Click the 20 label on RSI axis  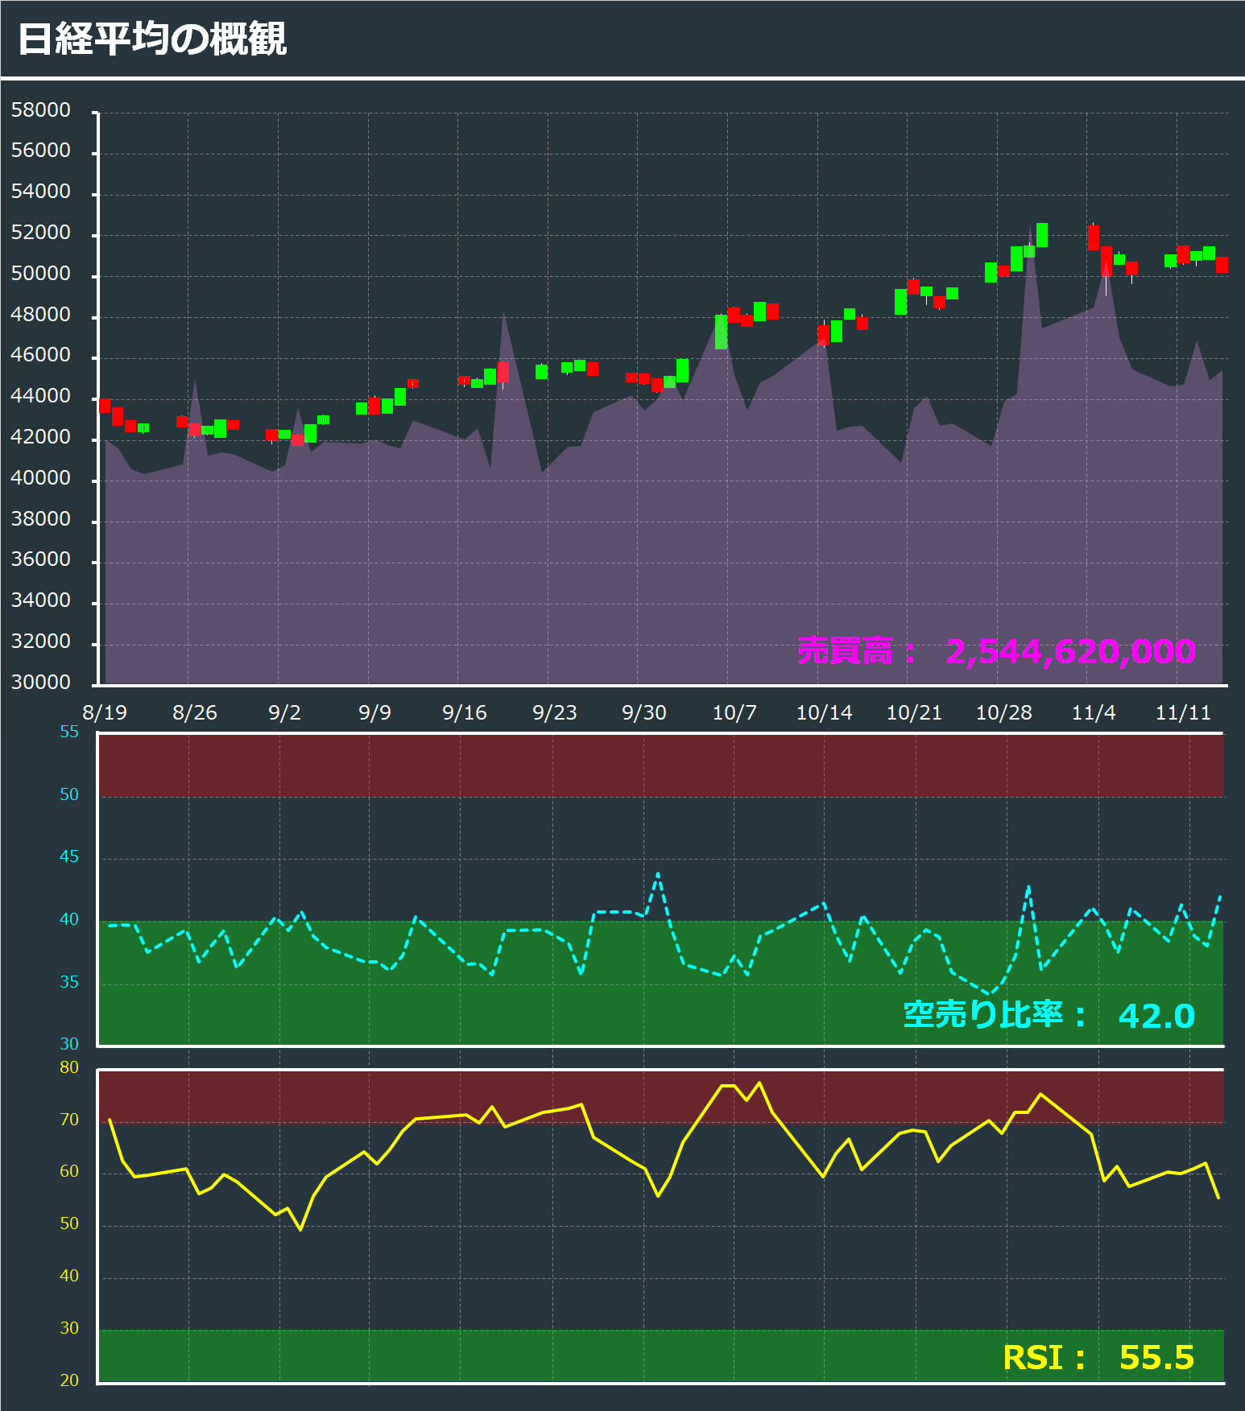point(69,1380)
